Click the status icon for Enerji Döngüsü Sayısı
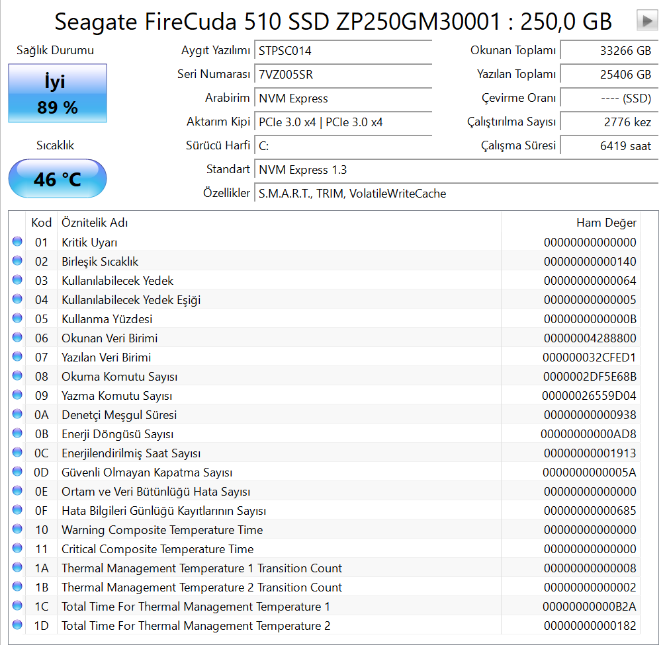This screenshot has width=665, height=645. (x=17, y=434)
